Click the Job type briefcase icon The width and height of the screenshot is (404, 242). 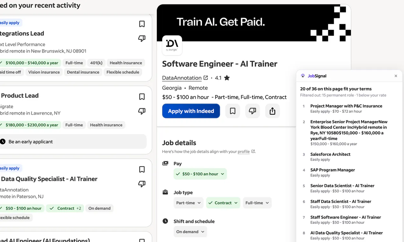pyautogui.click(x=165, y=192)
